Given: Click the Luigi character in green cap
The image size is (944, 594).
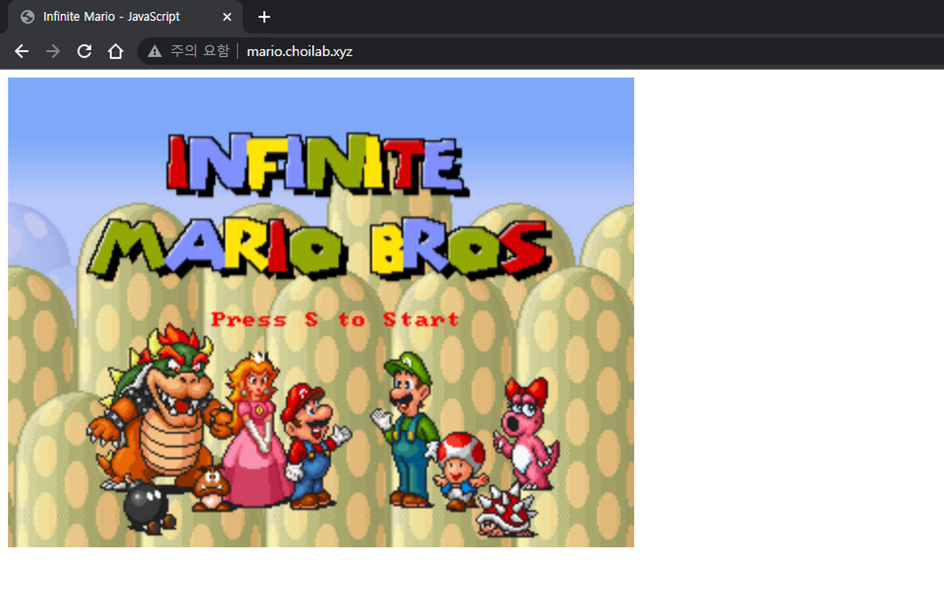Looking at the screenshot, I should click(409, 425).
